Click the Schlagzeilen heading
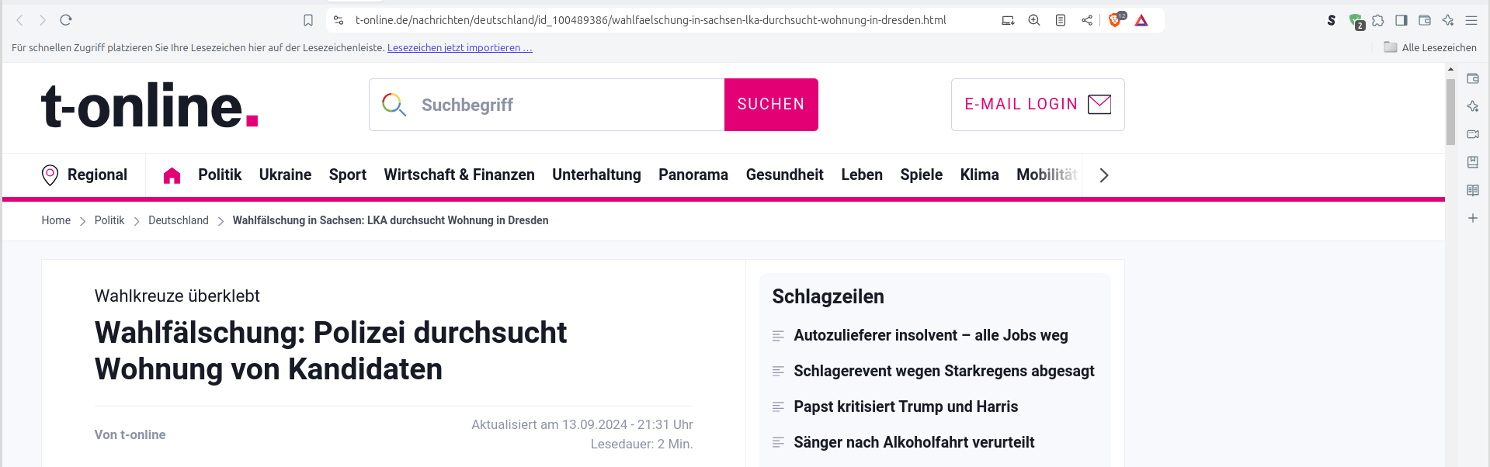The width and height of the screenshot is (1490, 467). click(x=828, y=296)
